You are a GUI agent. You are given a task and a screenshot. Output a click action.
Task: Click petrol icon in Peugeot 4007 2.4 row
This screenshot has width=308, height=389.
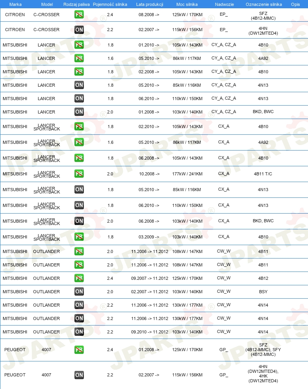pyautogui.click(x=79, y=350)
